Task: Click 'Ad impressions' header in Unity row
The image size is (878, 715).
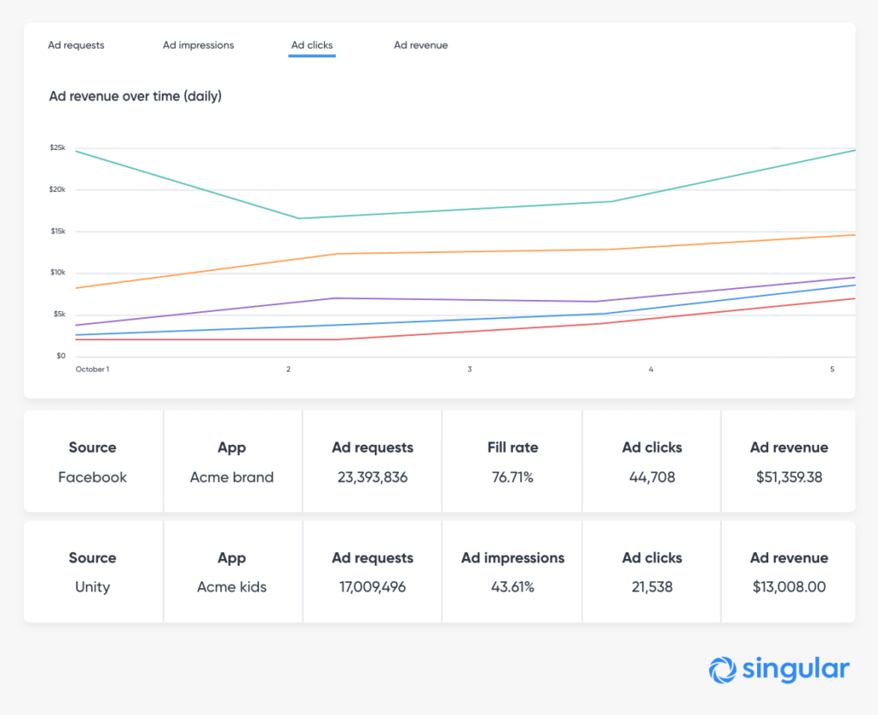Action: click(513, 557)
